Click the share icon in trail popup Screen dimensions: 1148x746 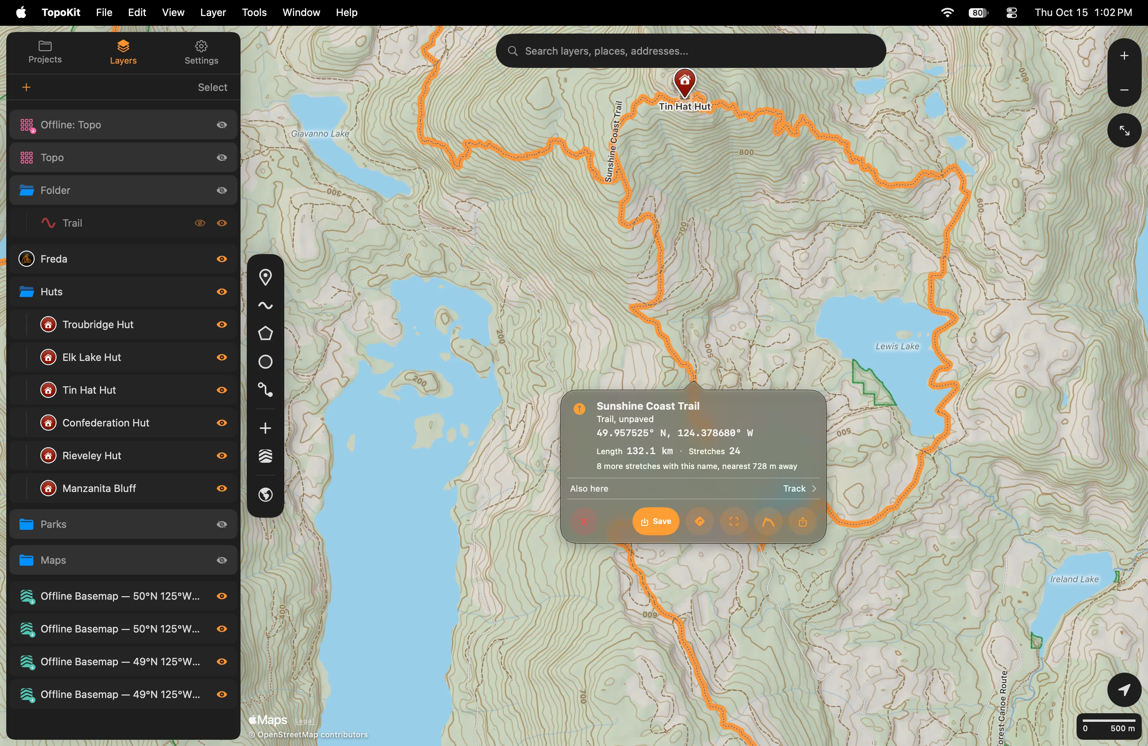click(802, 521)
